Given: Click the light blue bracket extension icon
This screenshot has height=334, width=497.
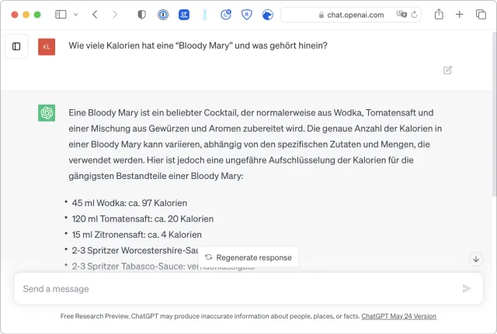Looking at the screenshot, I should 205,15.
